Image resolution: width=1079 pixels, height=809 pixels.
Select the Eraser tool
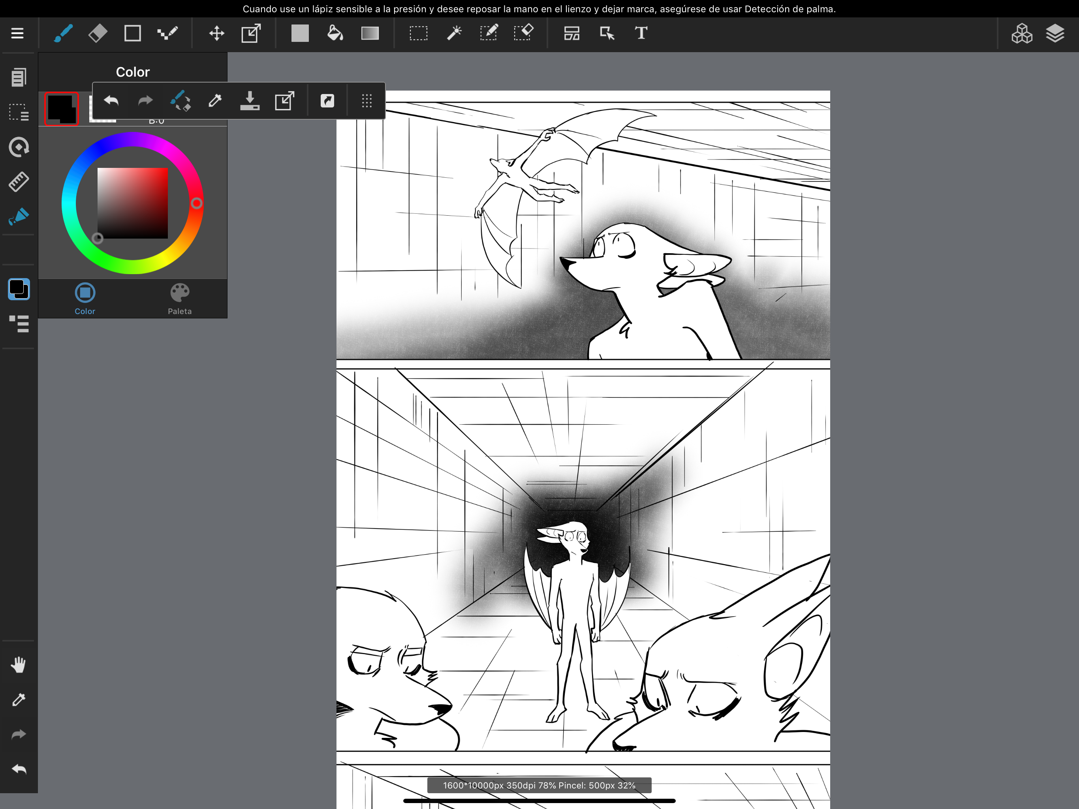pyautogui.click(x=98, y=33)
